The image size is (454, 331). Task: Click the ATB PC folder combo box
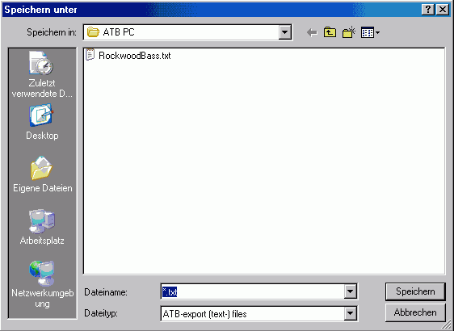pyautogui.click(x=187, y=32)
